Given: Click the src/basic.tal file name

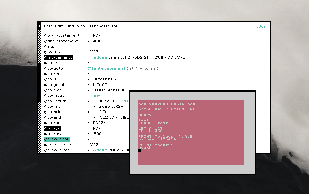Looking at the screenshot, I should [103, 26].
